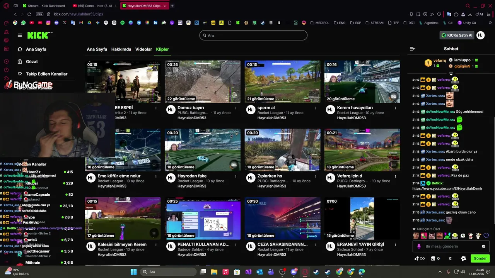Click the EFSANEVİ YAYIN GİRİŞİ clip title
The image size is (495, 278).
360,244
